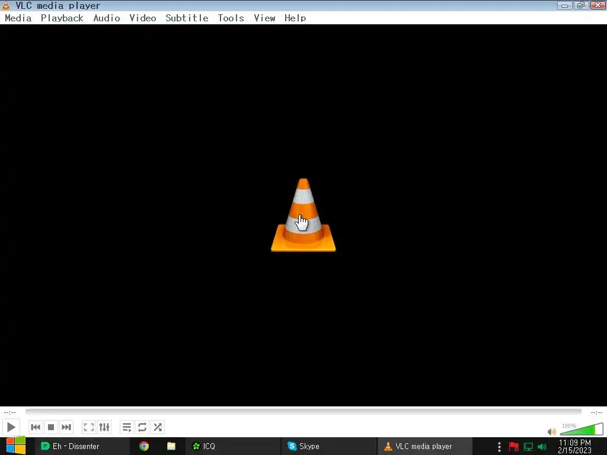
Task: Toggle loop repeat mode
Action: 142,427
